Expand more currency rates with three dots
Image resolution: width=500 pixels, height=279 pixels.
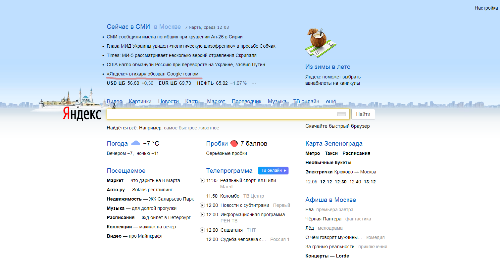tap(254, 83)
